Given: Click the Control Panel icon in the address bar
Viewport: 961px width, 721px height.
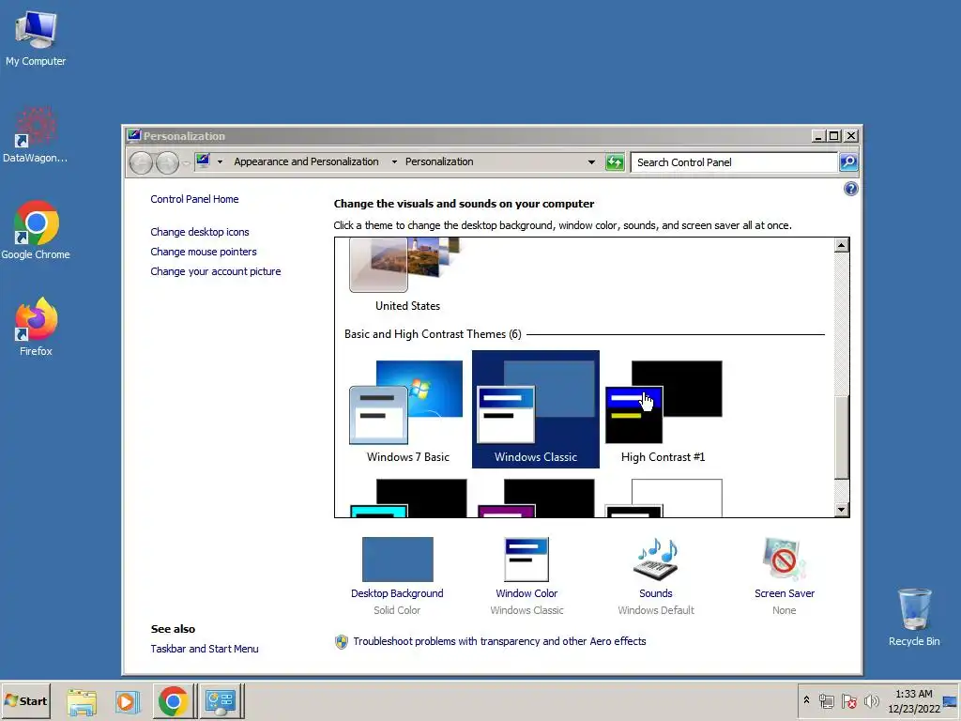Looking at the screenshot, I should (203, 161).
